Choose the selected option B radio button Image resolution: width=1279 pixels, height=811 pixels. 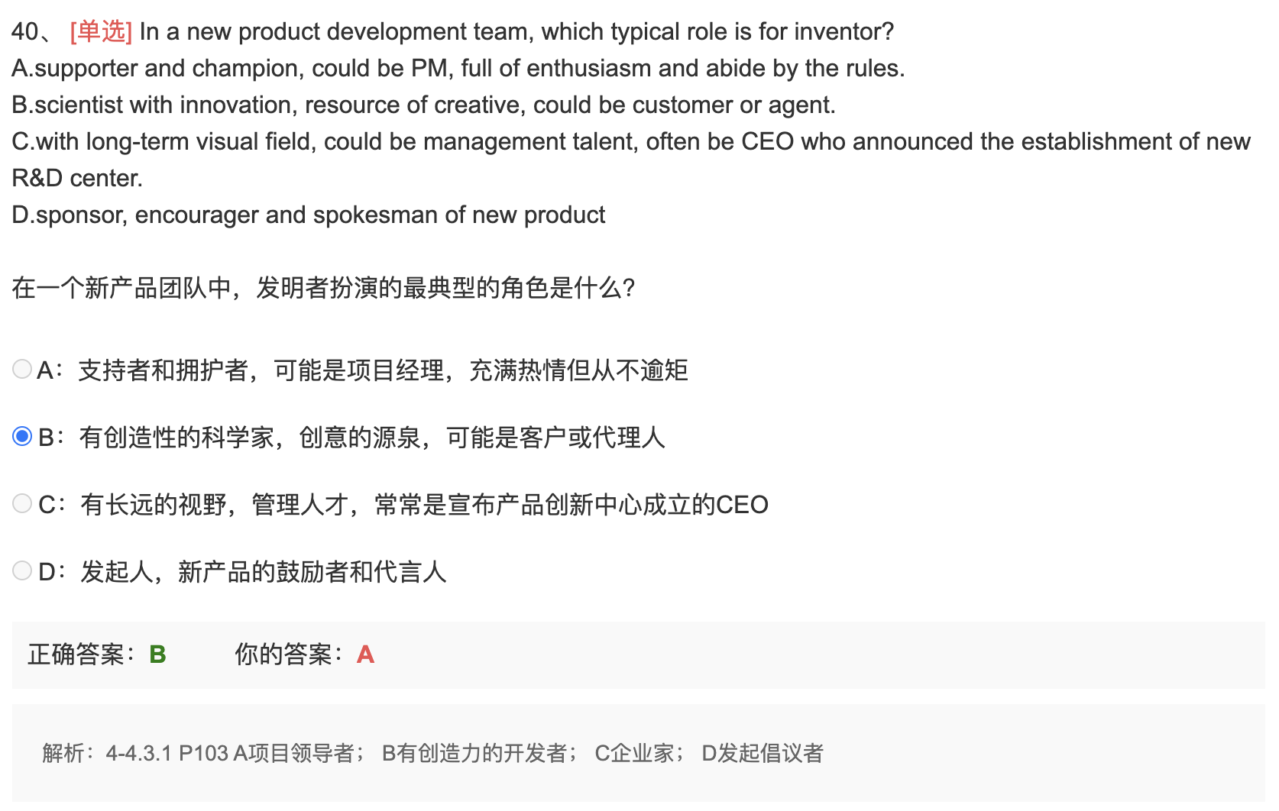tap(22, 437)
